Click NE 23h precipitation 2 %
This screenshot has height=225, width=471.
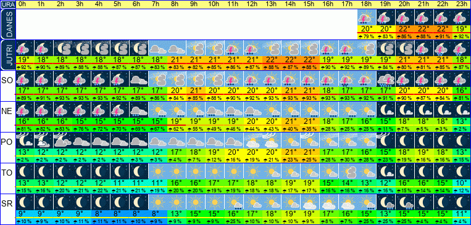461,128
